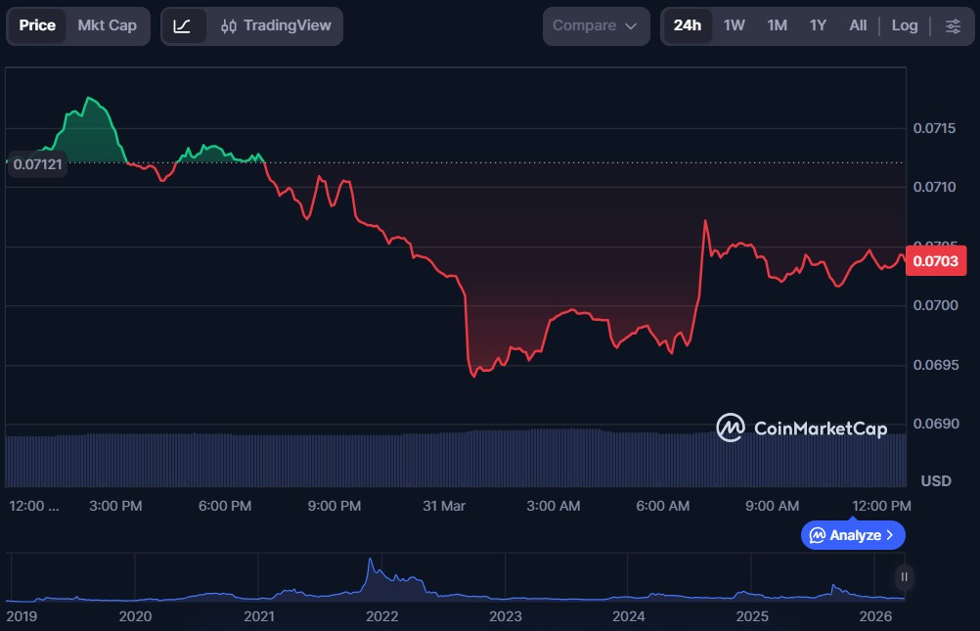Open chart settings sliders icon

click(x=953, y=26)
